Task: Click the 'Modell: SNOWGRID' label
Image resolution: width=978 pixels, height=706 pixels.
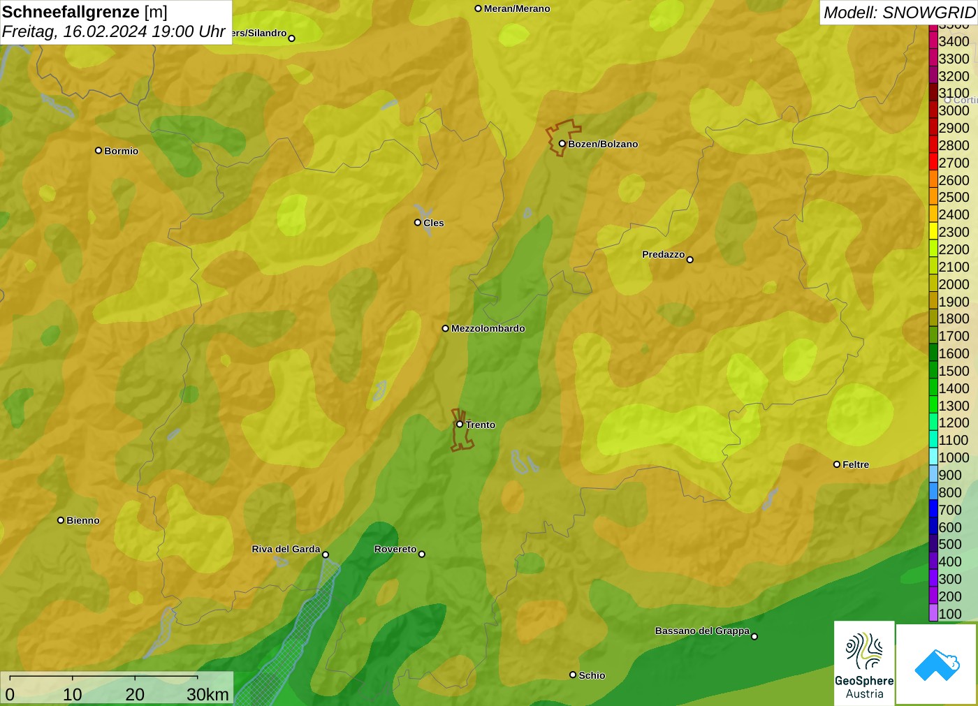Action: pyautogui.click(x=899, y=13)
